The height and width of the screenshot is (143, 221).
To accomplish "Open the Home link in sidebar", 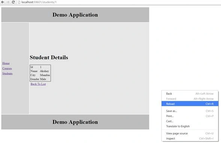I will click(x=6, y=63).
